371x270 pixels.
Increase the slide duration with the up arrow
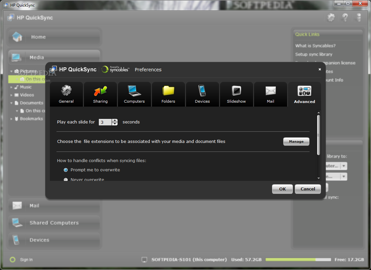click(x=115, y=120)
